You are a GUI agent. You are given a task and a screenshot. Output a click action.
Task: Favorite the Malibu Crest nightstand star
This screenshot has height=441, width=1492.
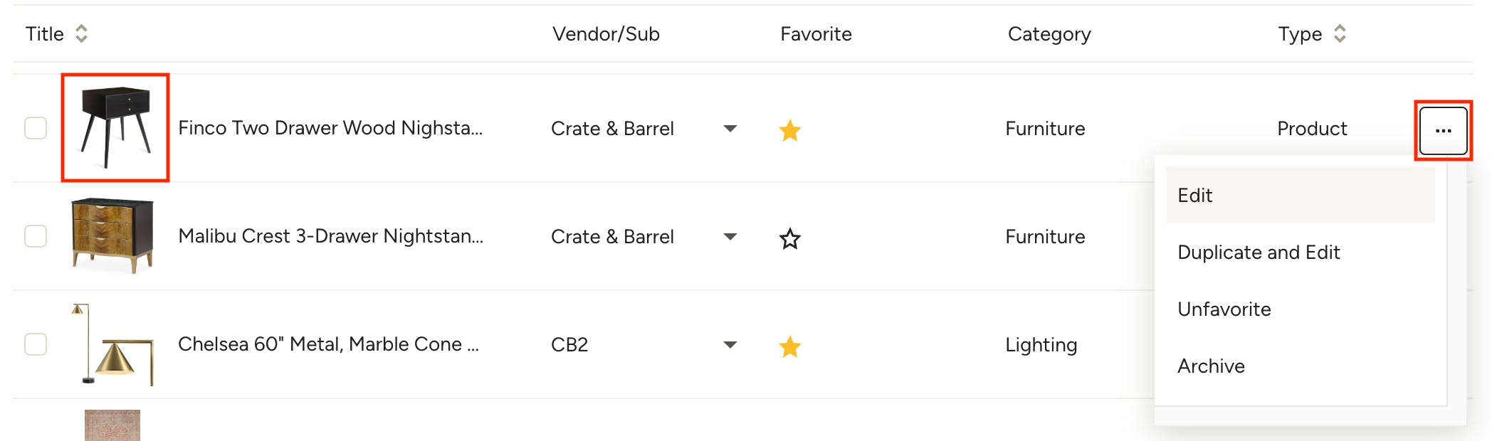[x=789, y=239]
